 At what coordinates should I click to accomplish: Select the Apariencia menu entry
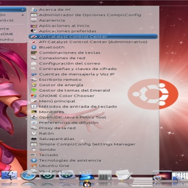pos(93,20)
